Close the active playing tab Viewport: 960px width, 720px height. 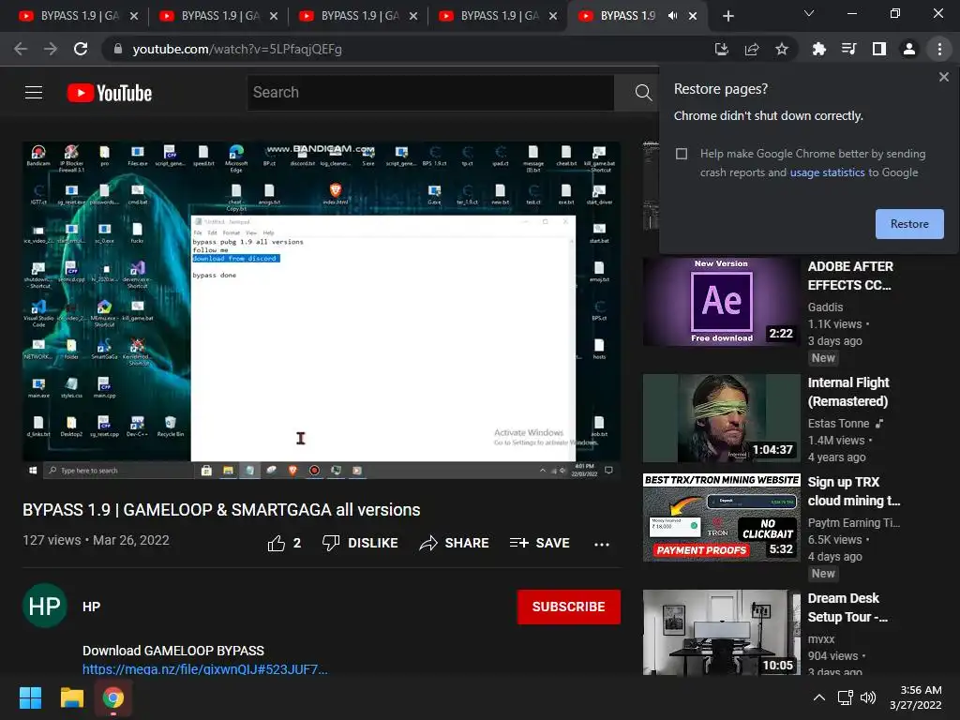(693, 16)
